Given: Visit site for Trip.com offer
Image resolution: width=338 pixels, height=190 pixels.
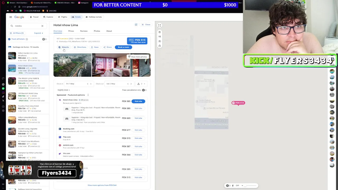Looking at the screenshot, I should (138, 138).
